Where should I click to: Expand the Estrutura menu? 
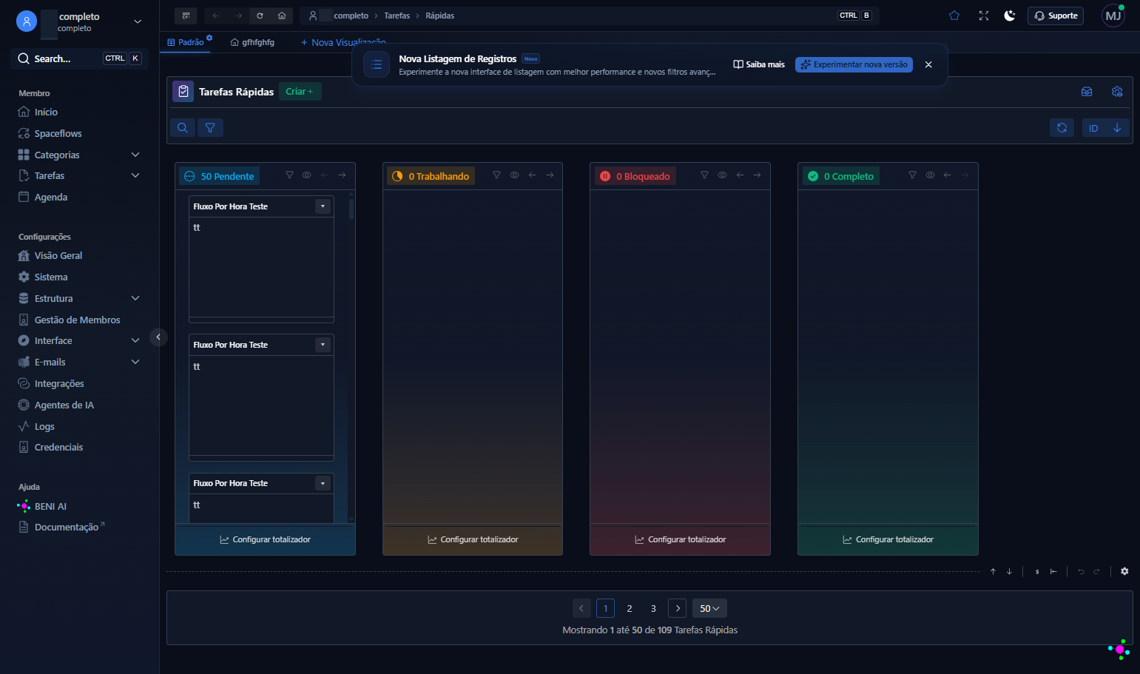135,298
